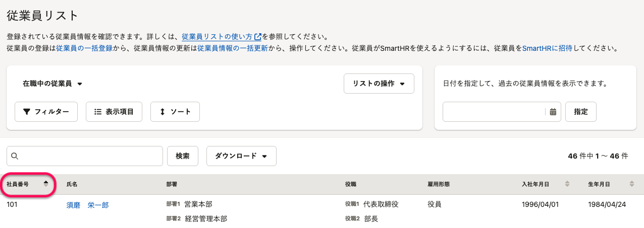Image resolution: width=644 pixels, height=228 pixels.
Task: Open the 従業員リストの使い方 link
Action: click(x=217, y=37)
